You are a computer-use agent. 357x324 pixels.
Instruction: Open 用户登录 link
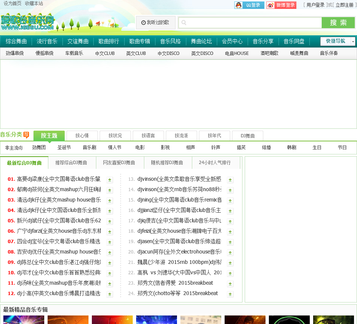[x=315, y=5]
